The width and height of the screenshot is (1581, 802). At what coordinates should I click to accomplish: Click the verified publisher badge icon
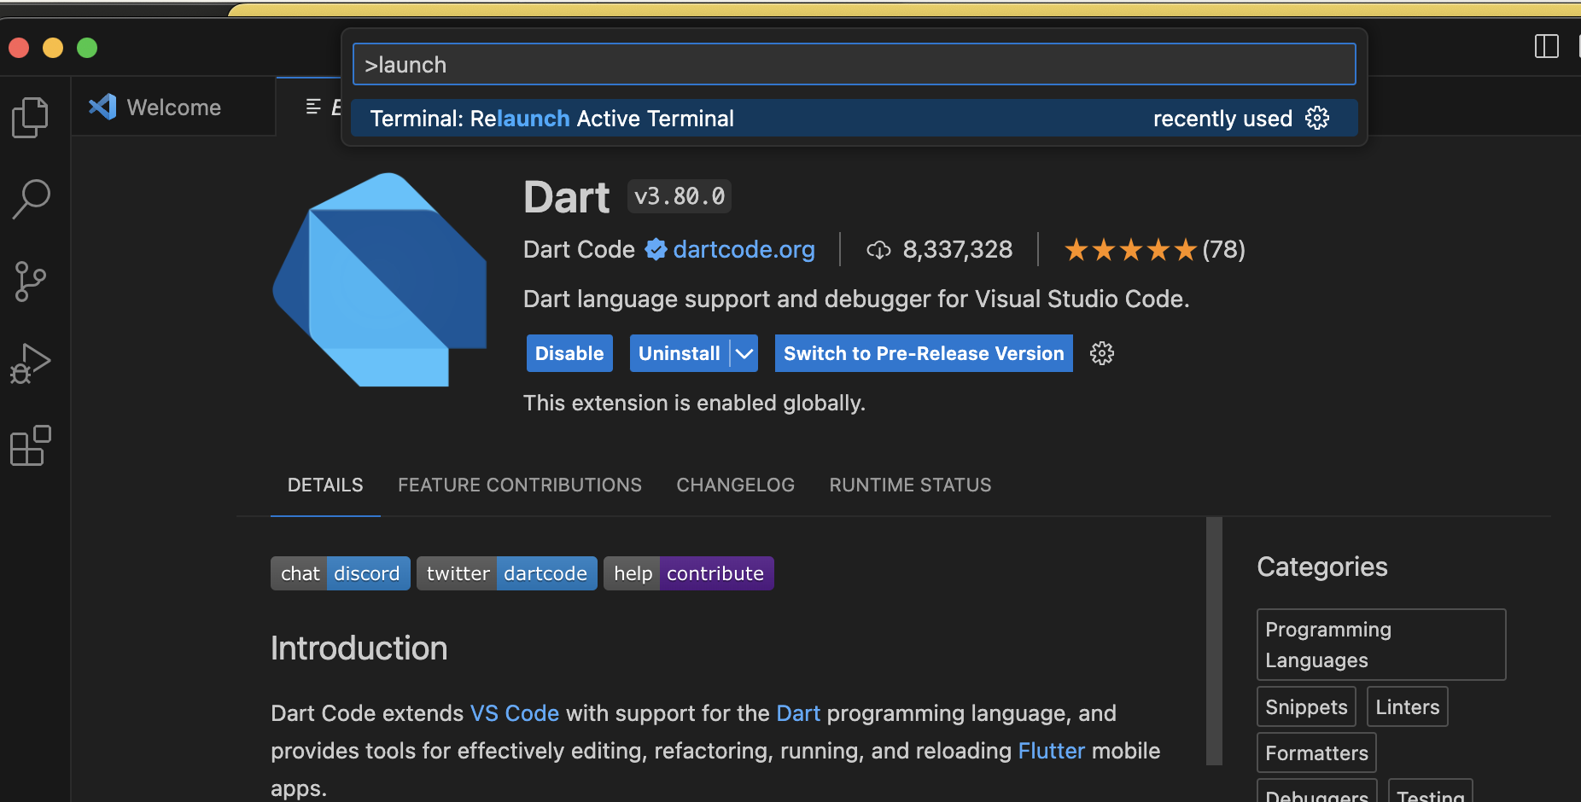[x=656, y=249]
